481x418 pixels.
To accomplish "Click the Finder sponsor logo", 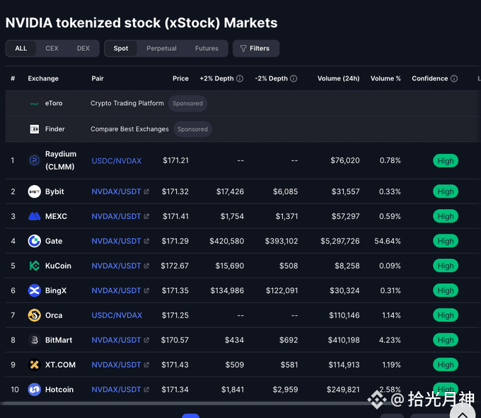I will coord(35,129).
